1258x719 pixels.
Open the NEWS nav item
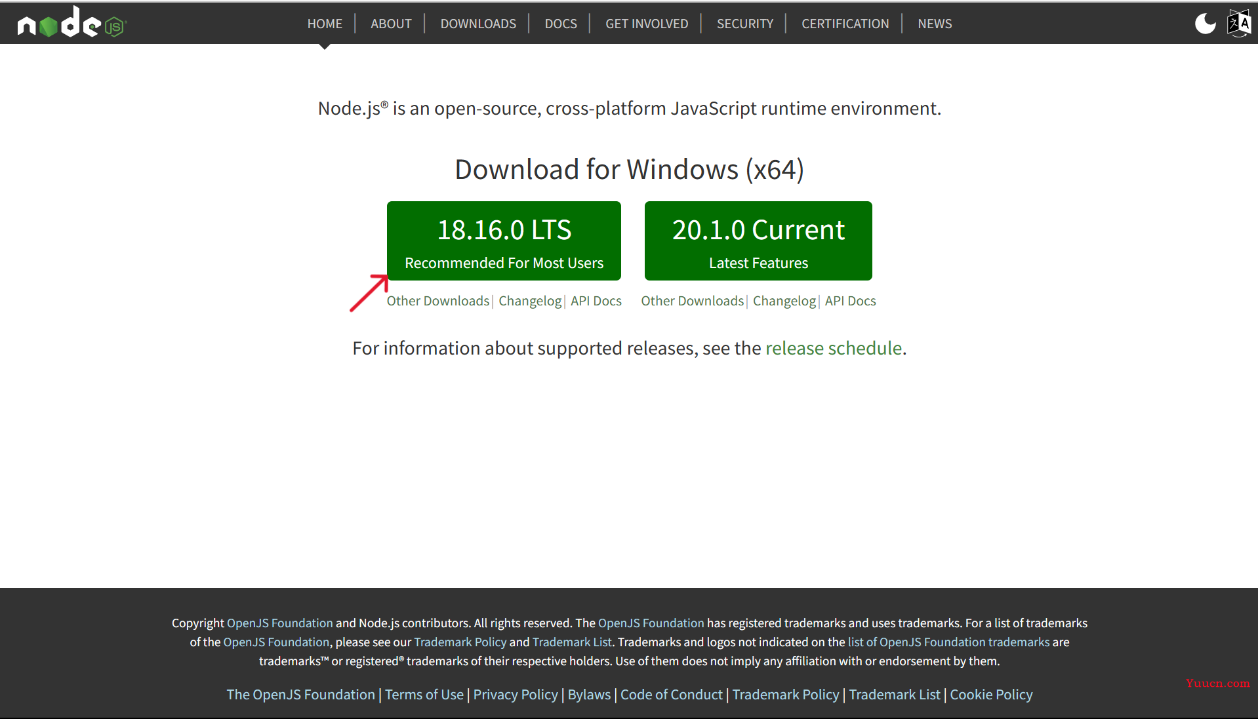tap(935, 24)
